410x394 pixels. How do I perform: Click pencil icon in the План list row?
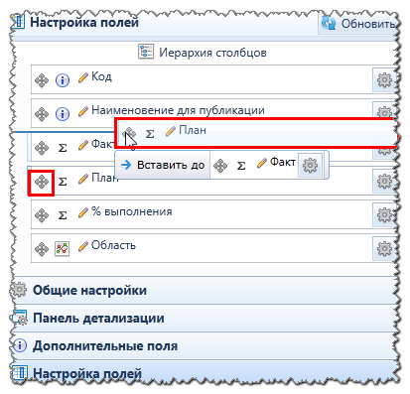pos(83,179)
